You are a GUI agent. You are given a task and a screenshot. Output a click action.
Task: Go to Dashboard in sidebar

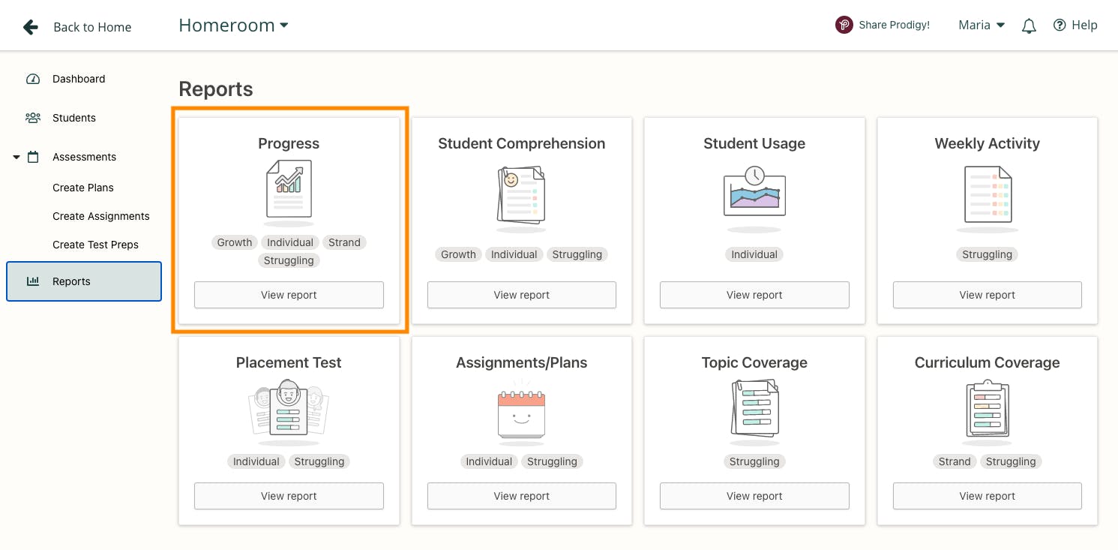click(79, 79)
